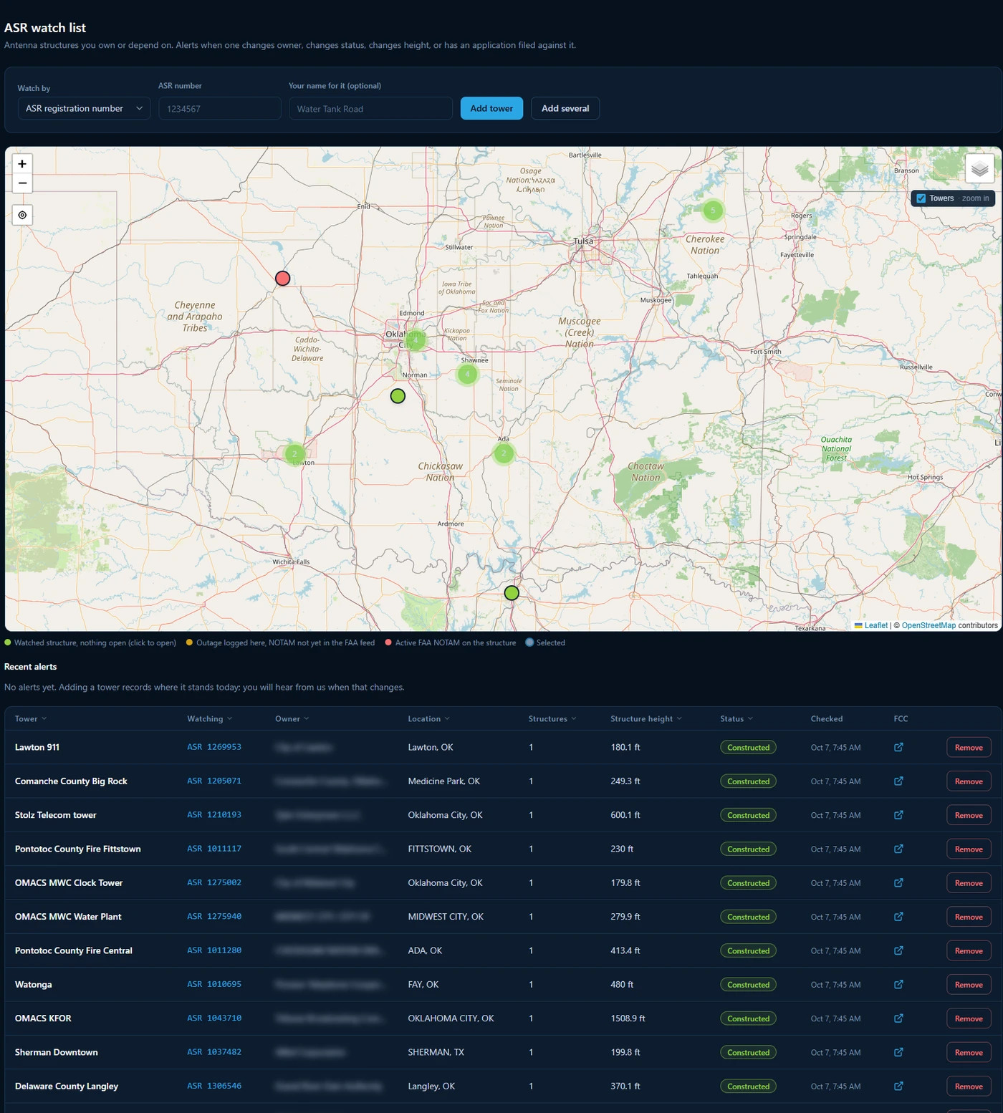
Task: Open the map layers control
Action: click(x=979, y=169)
